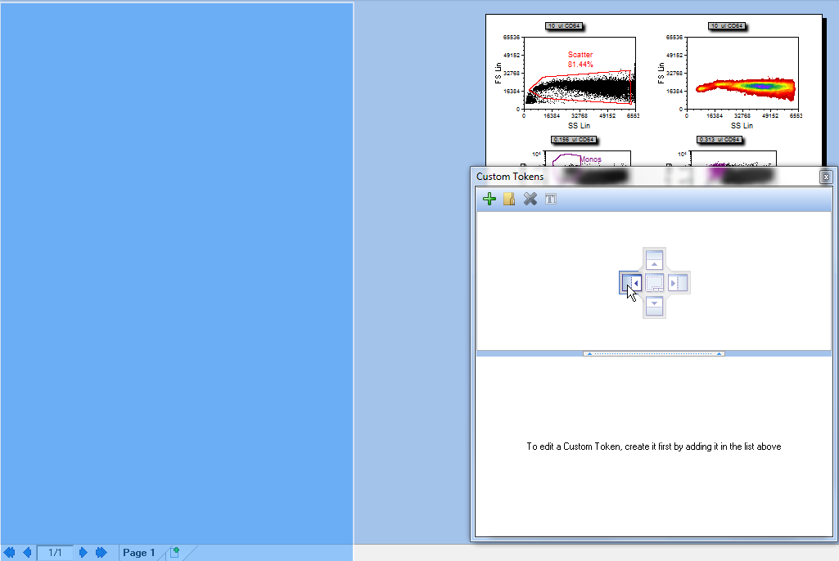Click the green plus add token icon
This screenshot has height=561, width=839.
pyautogui.click(x=489, y=199)
